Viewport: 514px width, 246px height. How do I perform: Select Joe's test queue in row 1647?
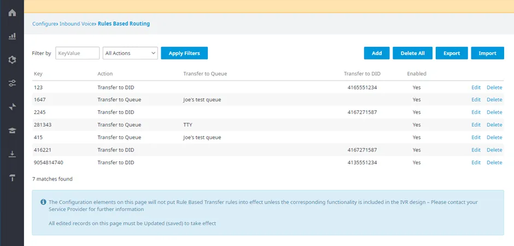[202, 99]
